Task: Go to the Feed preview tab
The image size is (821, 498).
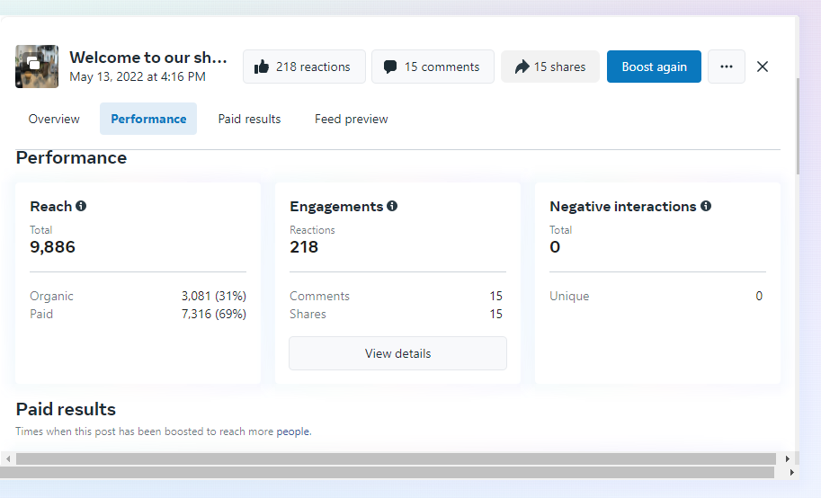Action: click(352, 119)
